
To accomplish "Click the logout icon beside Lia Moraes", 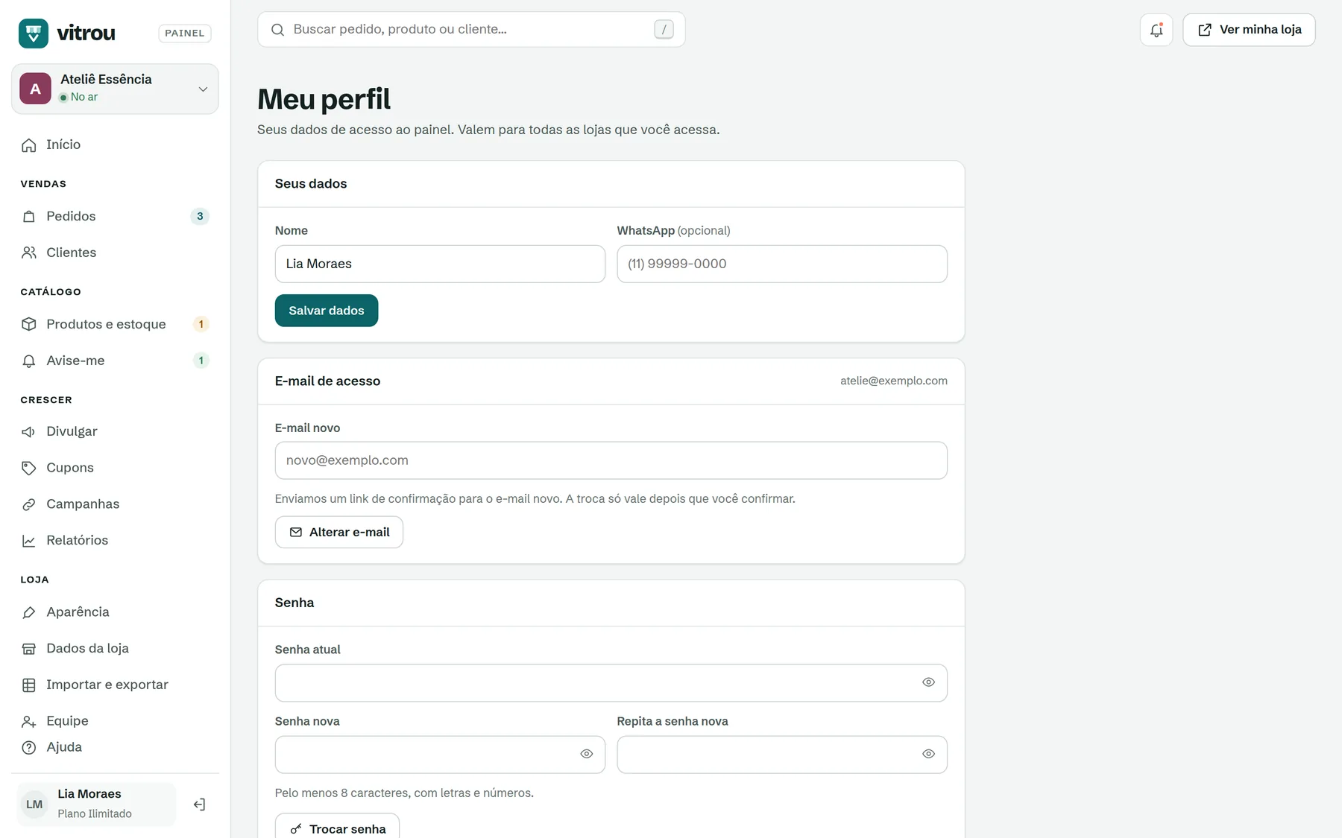I will tap(199, 804).
